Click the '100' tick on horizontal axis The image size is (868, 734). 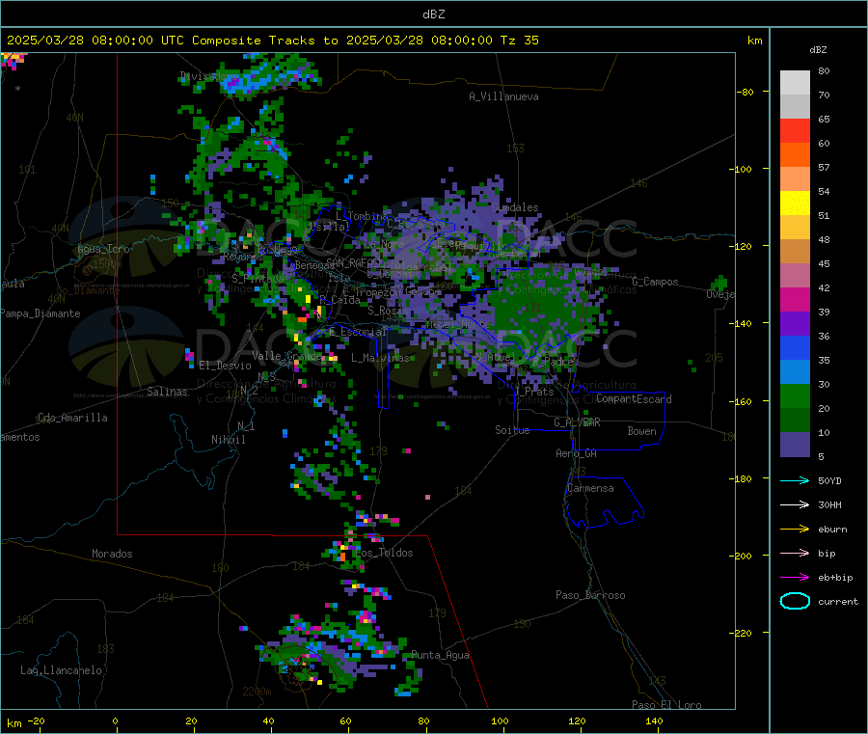(x=500, y=720)
